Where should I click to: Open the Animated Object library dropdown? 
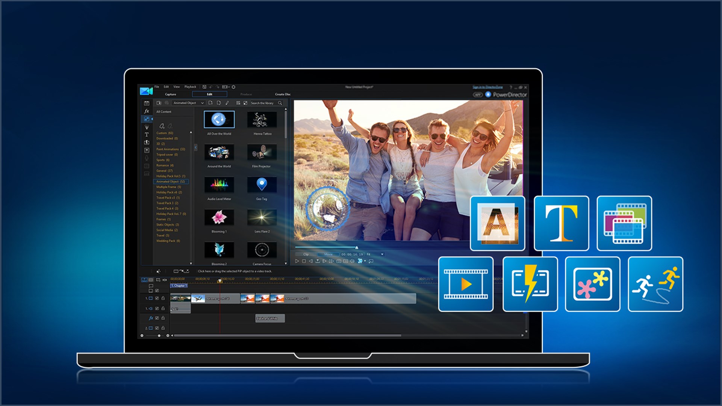tap(188, 103)
